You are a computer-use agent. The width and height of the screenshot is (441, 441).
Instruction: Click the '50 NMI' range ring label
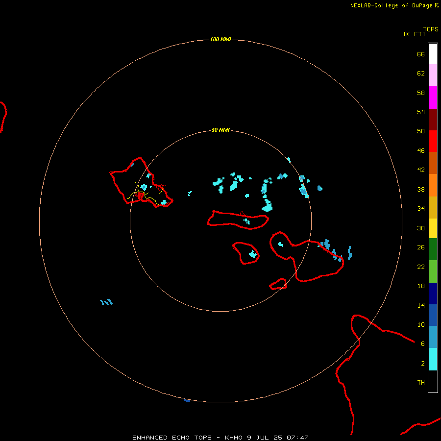[x=220, y=130]
